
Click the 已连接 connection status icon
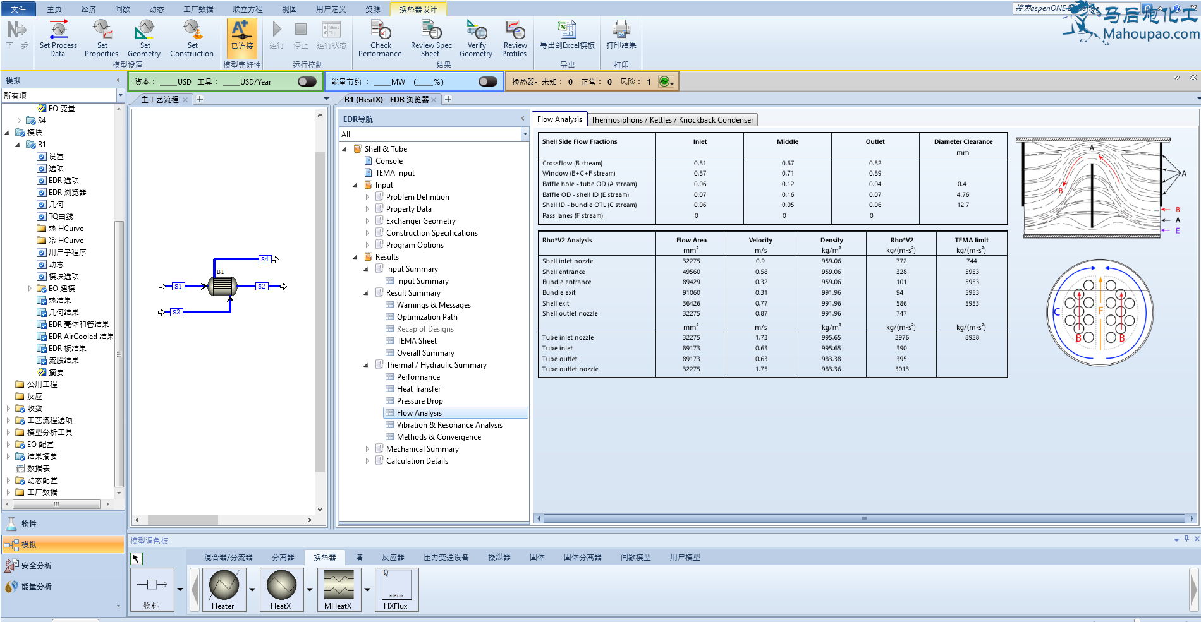[x=242, y=38]
